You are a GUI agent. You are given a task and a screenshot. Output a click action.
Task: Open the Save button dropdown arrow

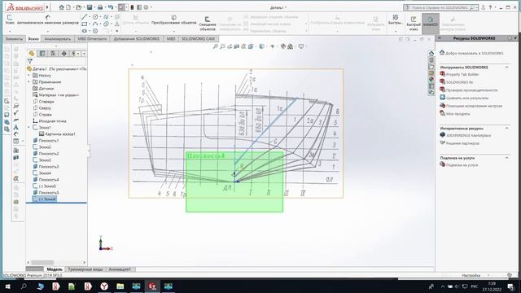tap(94, 7)
